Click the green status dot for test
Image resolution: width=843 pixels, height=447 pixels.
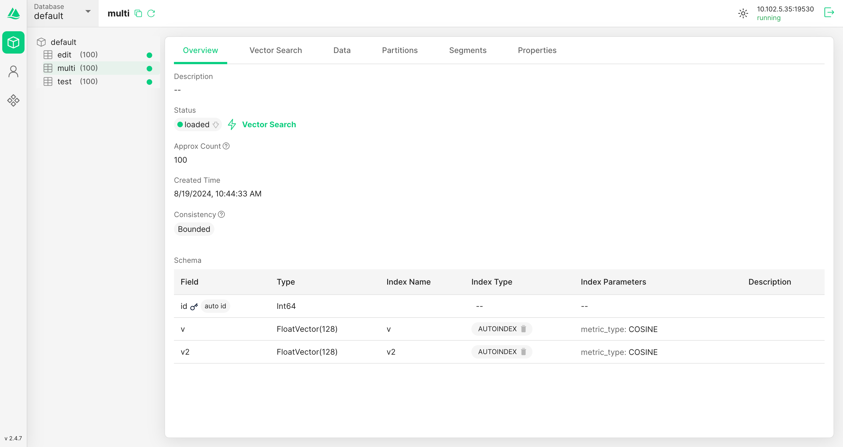[x=149, y=82]
